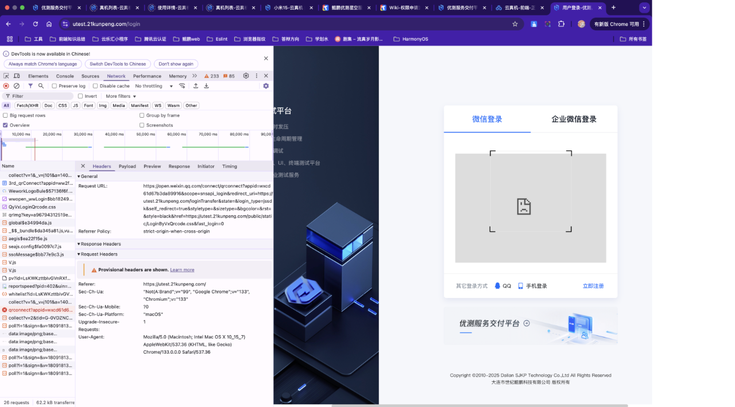Choose 手机登录 option

(x=533, y=286)
